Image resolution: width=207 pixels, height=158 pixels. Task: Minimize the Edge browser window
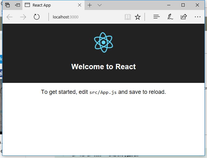169,5
